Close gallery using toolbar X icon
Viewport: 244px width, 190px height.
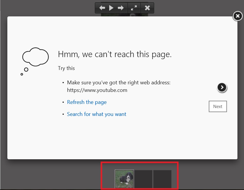tap(147, 8)
